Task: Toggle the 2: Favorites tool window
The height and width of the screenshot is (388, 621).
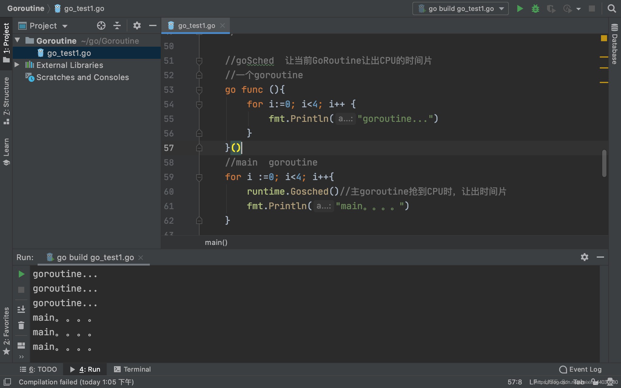Action: click(6, 331)
